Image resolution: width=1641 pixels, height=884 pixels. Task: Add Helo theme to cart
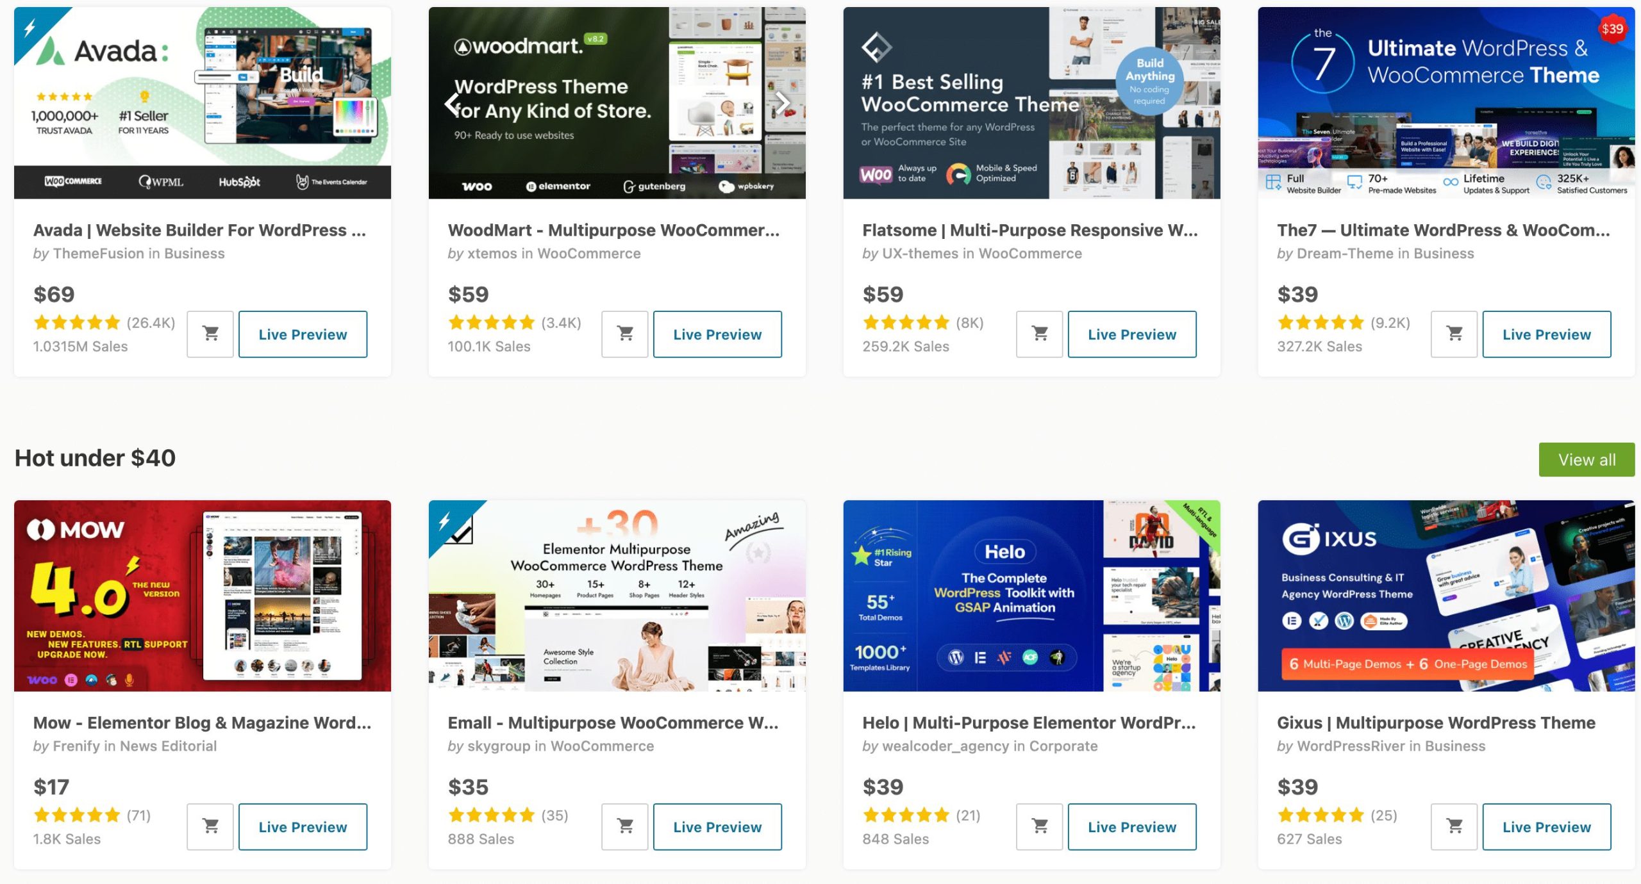point(1040,826)
